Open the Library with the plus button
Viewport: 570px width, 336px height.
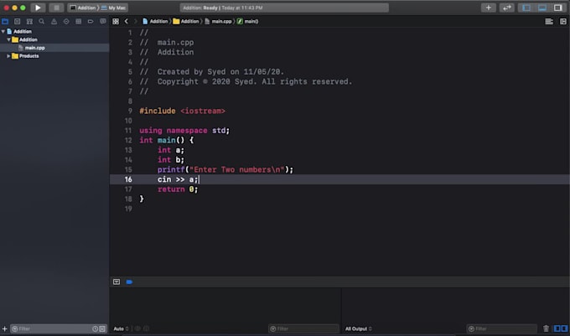(489, 8)
